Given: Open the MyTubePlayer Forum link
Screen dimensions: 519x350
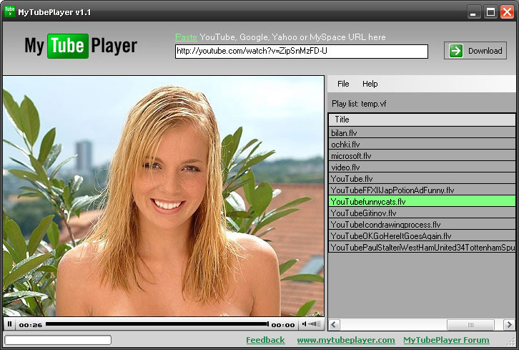Looking at the screenshot, I should point(446,340).
